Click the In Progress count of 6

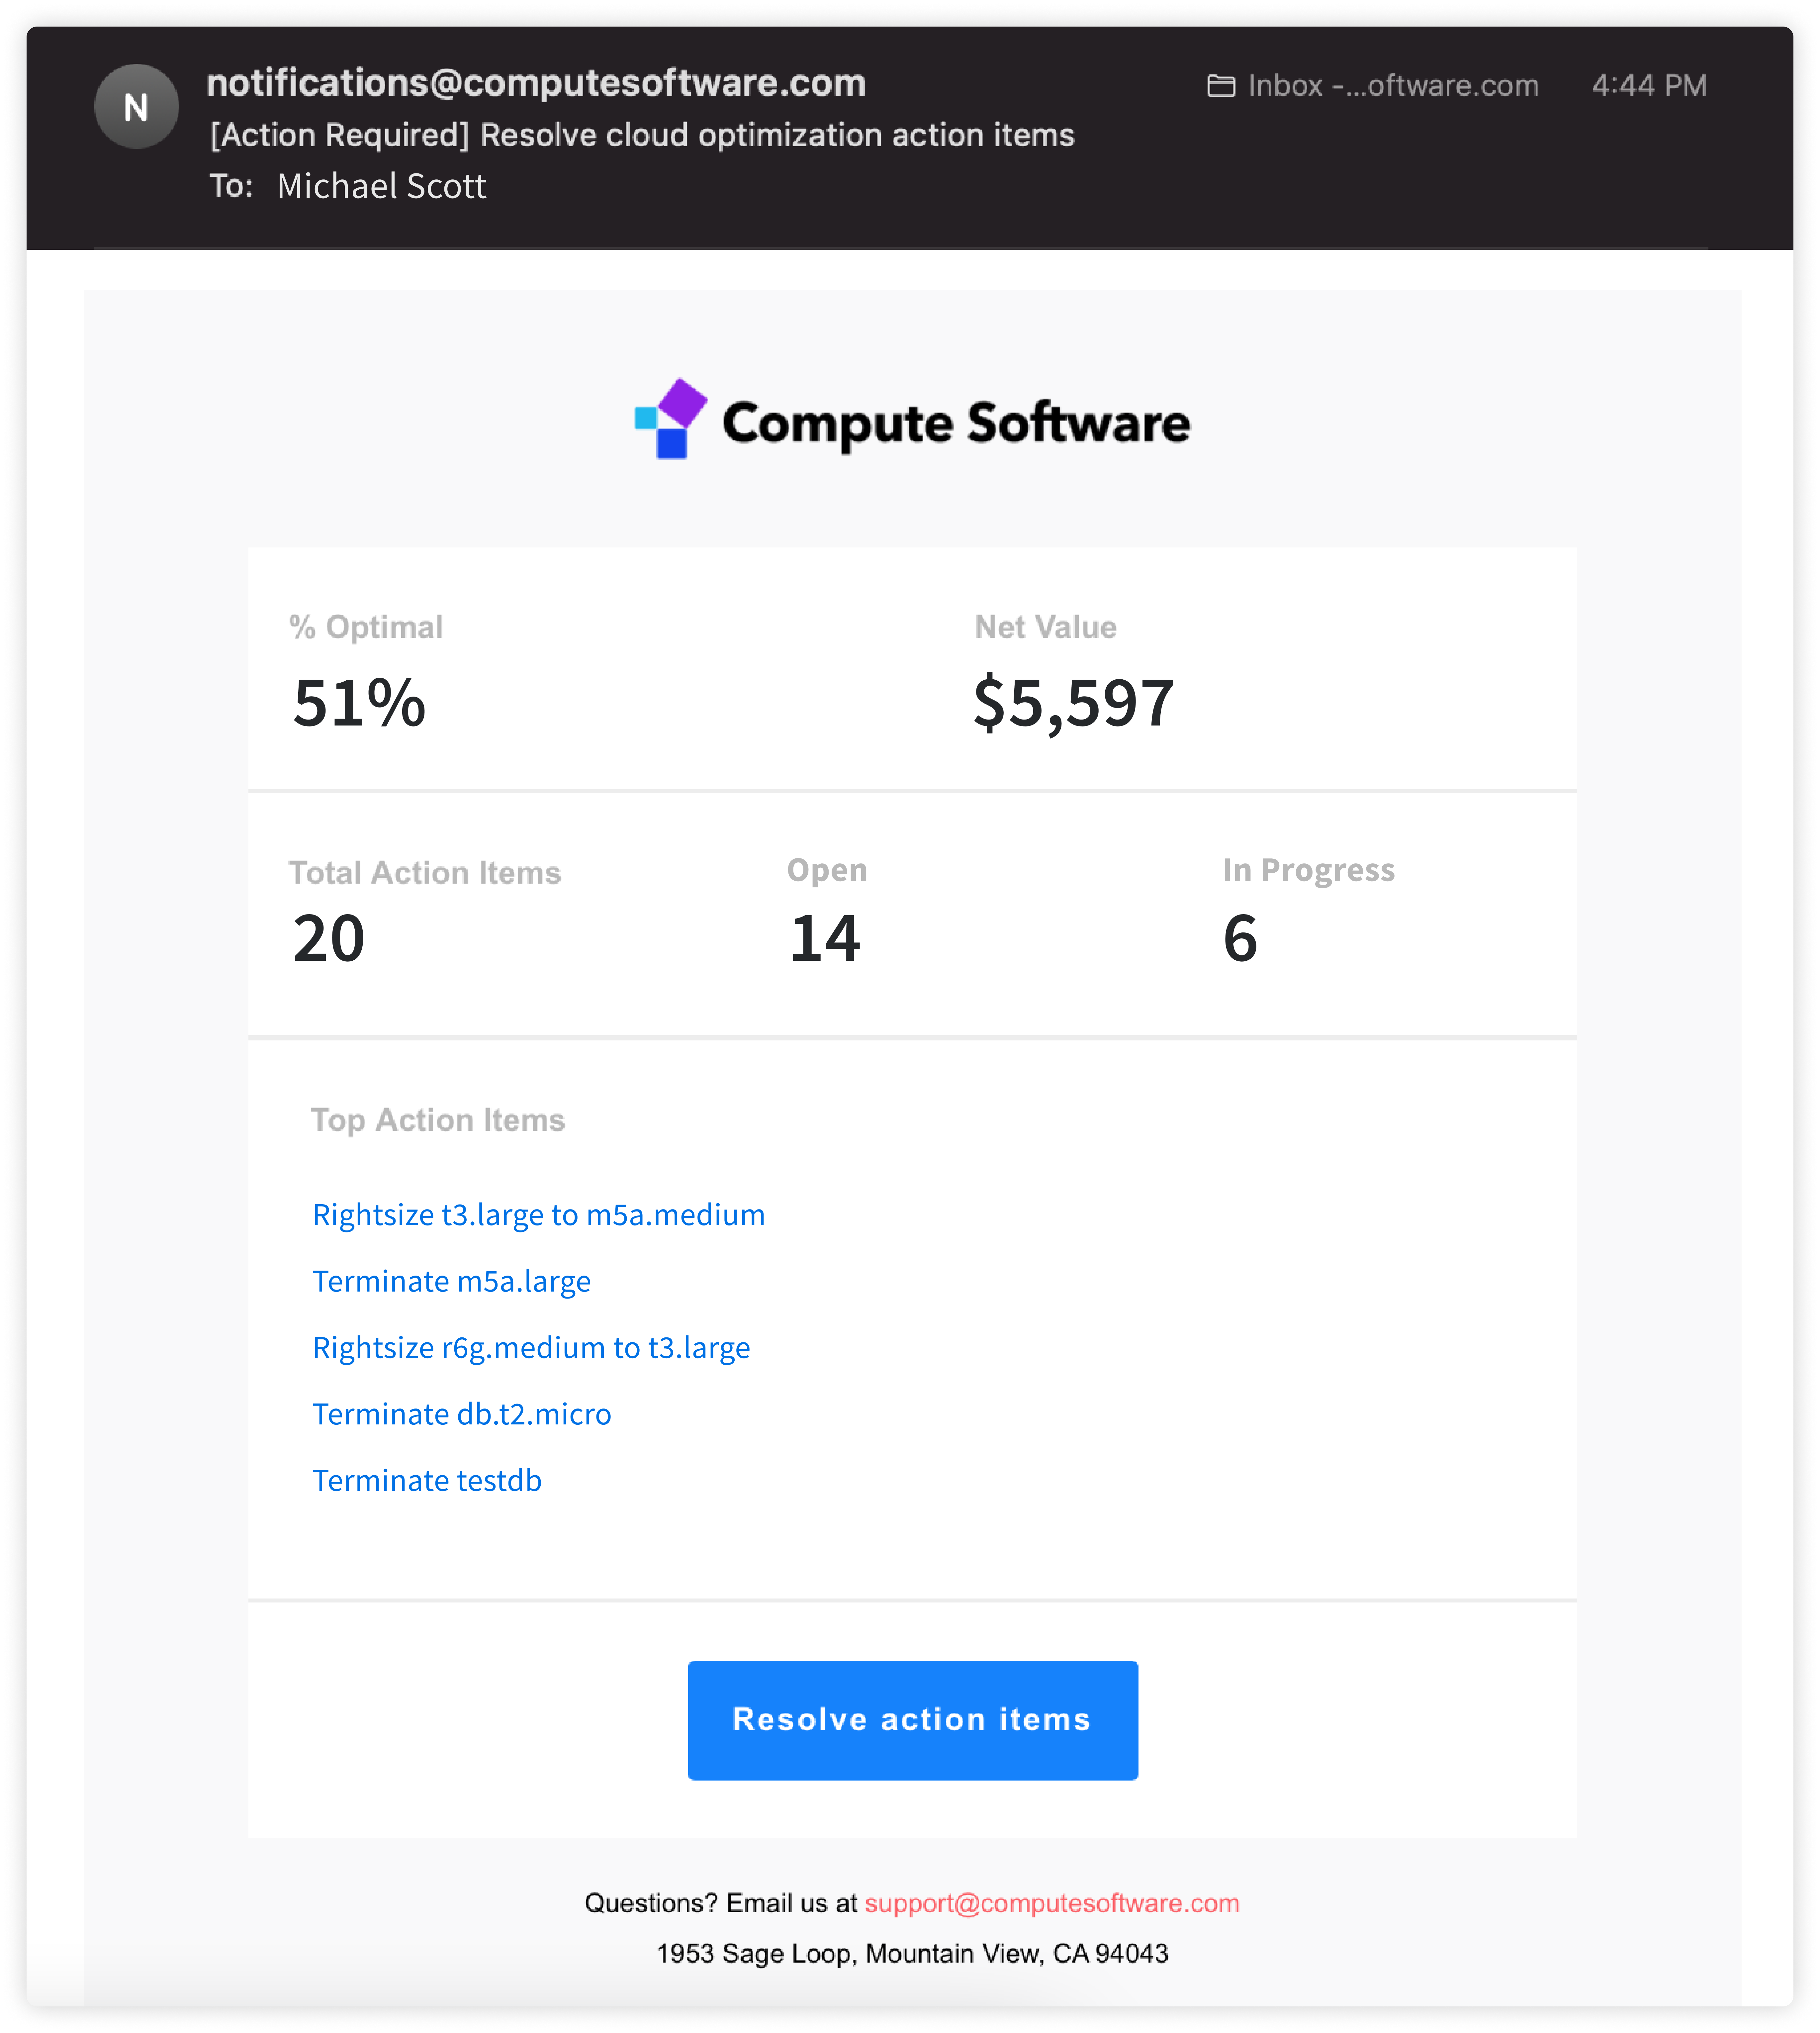[1240, 938]
